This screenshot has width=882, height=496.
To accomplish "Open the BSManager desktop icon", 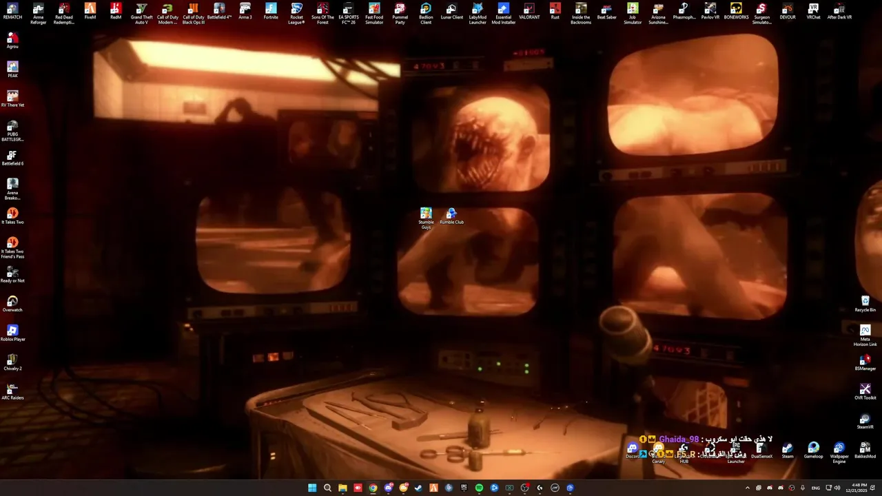I will coord(865,362).
